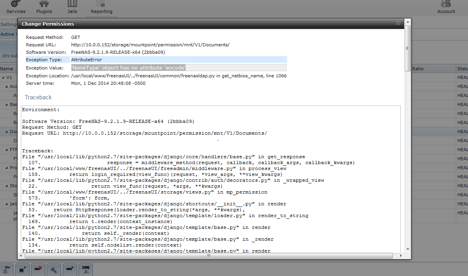Image resolution: width=468 pixels, height=276 pixels.
Task: Click the Software Version value FreeNAS-9.2.1.9
Action: click(118, 52)
